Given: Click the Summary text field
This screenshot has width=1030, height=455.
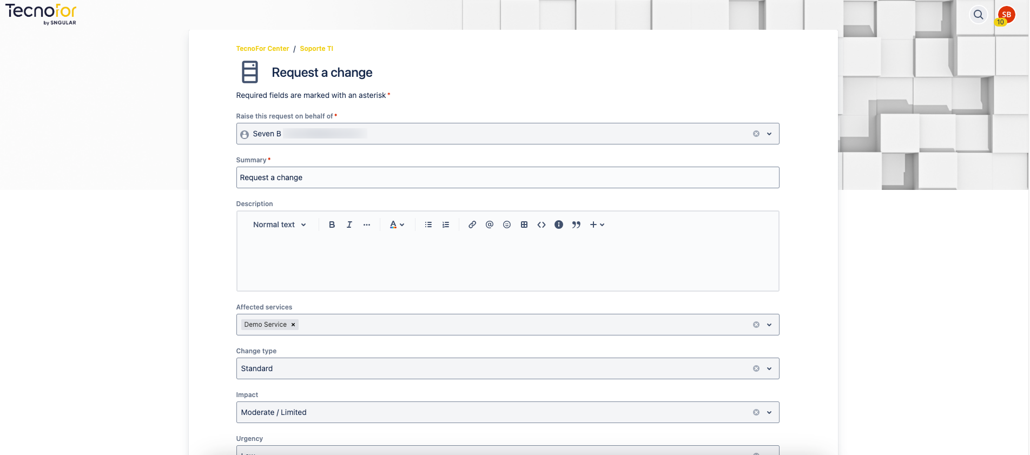Looking at the screenshot, I should 507,177.
